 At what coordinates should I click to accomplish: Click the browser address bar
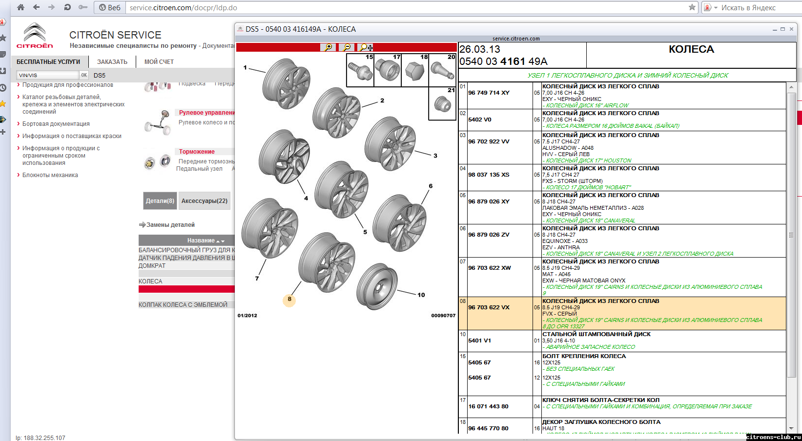[405, 8]
